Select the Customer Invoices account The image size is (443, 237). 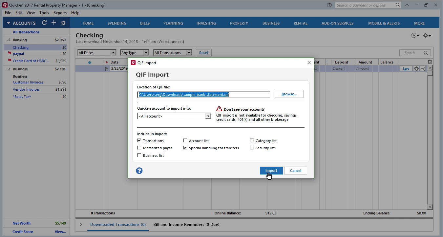[28, 82]
